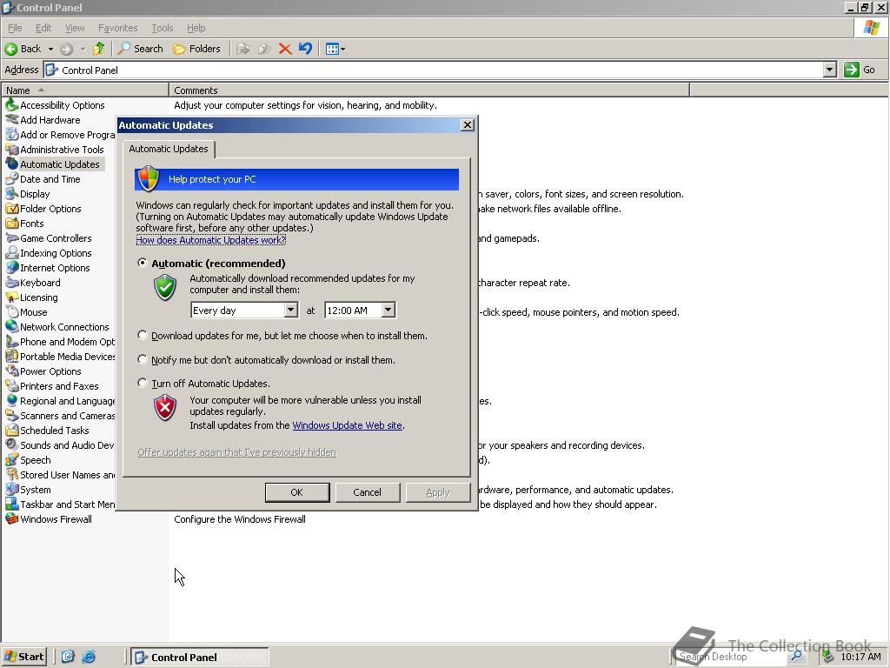Open the Speech settings icon

[x=12, y=459]
